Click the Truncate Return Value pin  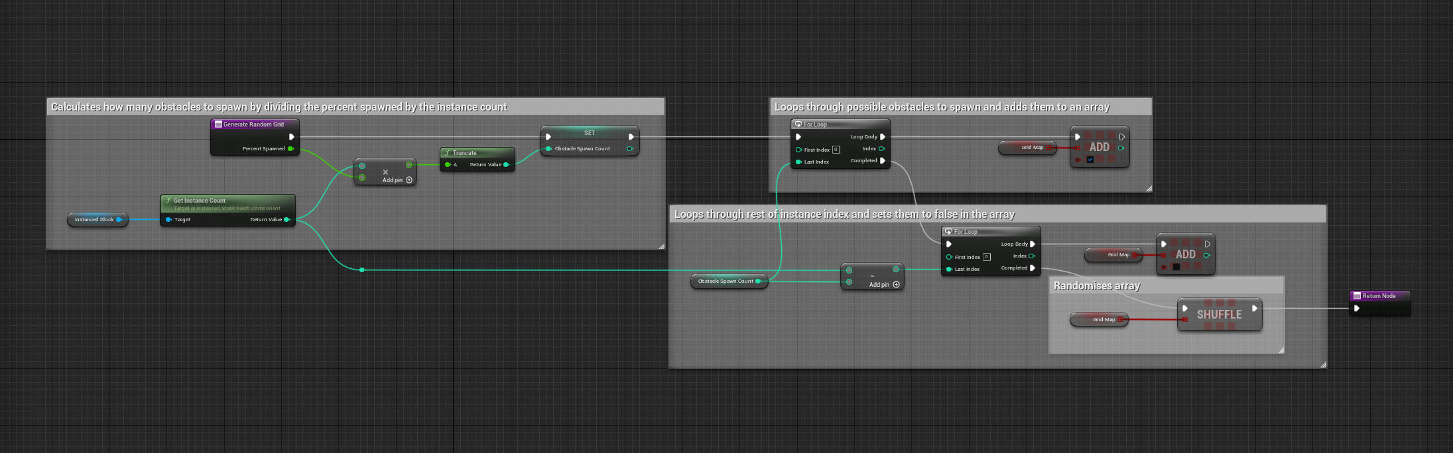(506, 165)
